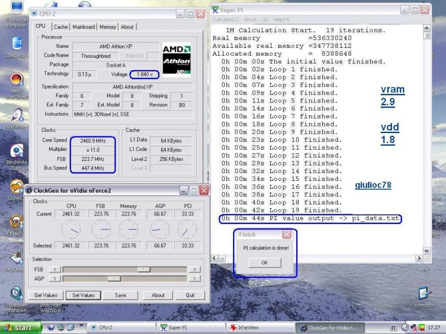
Task: Click the Level 2 cache value 256 KBytes
Action: (171, 159)
